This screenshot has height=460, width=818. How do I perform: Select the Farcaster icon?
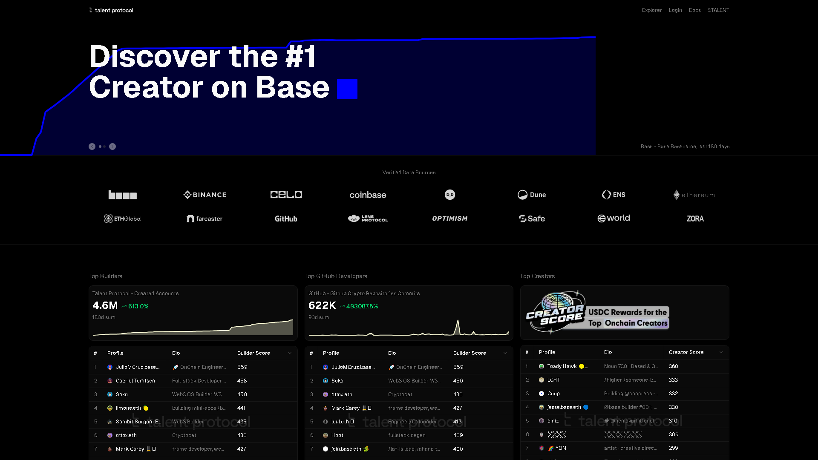pyautogui.click(x=204, y=218)
